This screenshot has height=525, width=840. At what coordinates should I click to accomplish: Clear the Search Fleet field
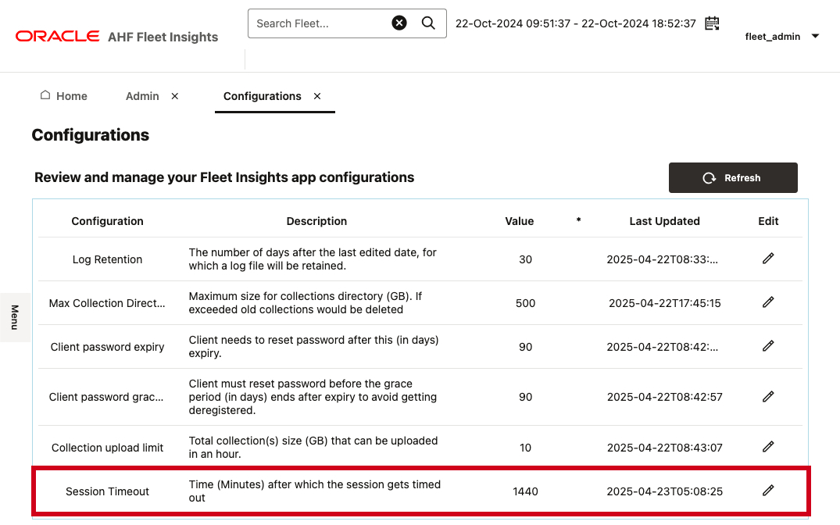click(399, 23)
